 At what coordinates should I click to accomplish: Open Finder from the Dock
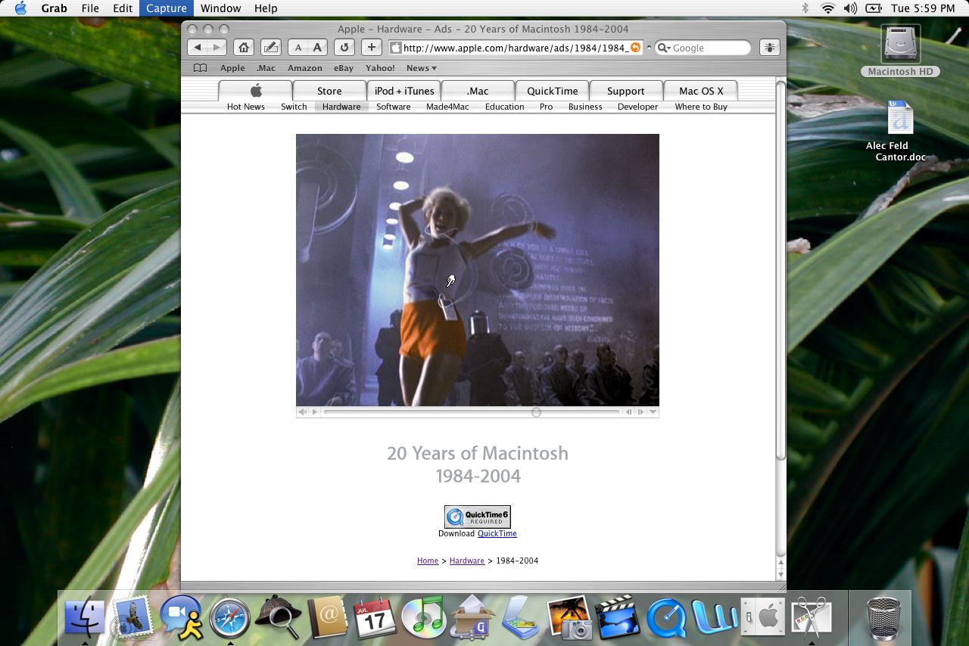coord(84,618)
